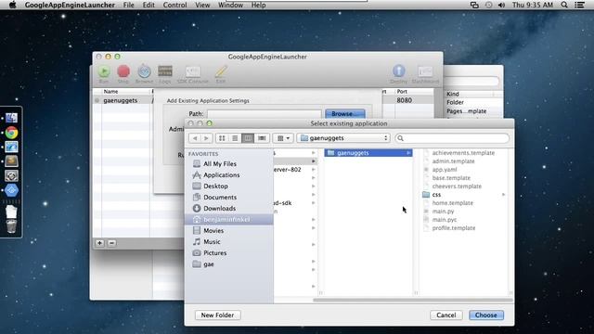Select the gaenuggets folder in the column
This screenshot has width=594, height=334.
[x=368, y=152]
